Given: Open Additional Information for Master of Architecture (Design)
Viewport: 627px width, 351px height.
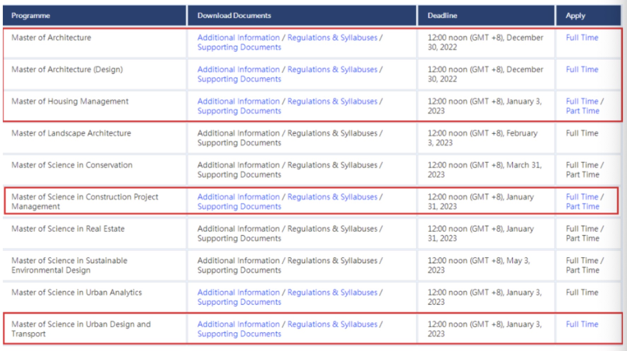Looking at the screenshot, I should click(238, 70).
